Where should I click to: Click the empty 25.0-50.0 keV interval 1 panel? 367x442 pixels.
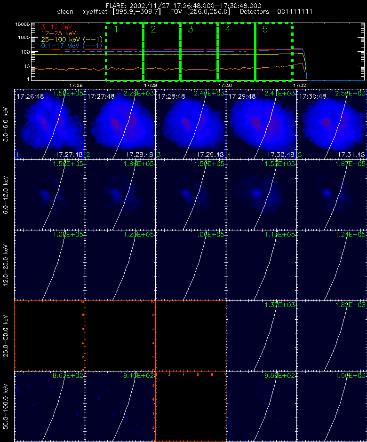tap(49, 336)
